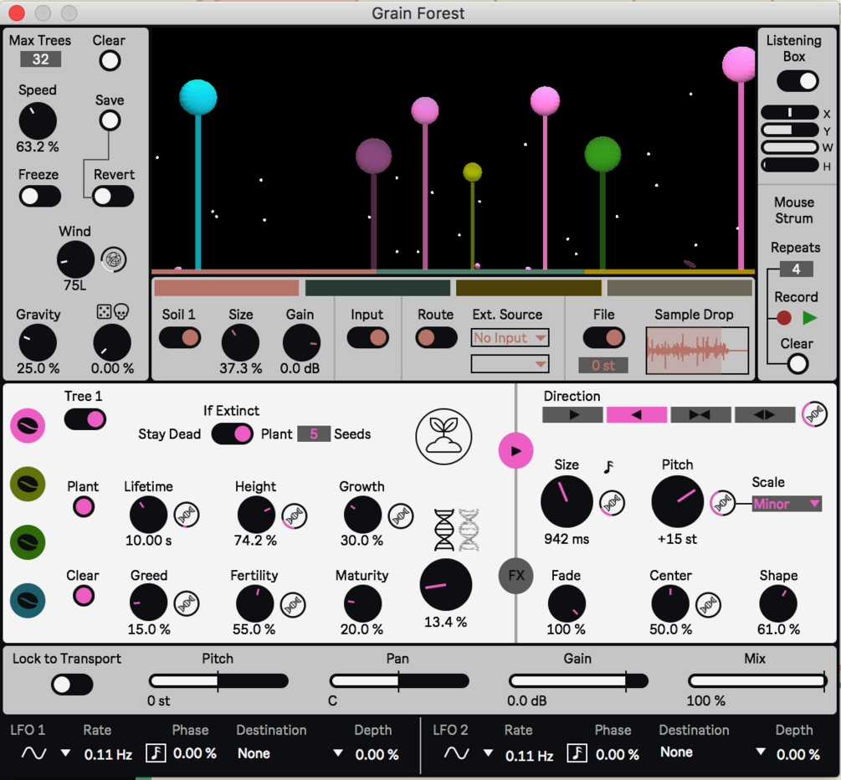Select the taupe gray soil tab
This screenshot has width=841, height=780.
click(x=679, y=288)
